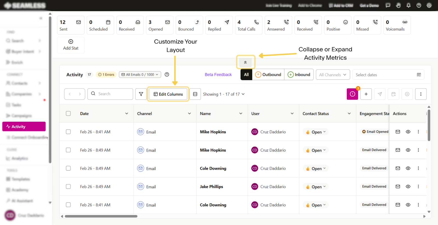Click the send paper-plane toolbar icon
Viewport: 438px width, 225px height.
coord(380,94)
